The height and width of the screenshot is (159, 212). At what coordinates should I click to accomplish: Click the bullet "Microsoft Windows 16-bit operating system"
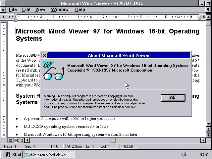click(80, 134)
